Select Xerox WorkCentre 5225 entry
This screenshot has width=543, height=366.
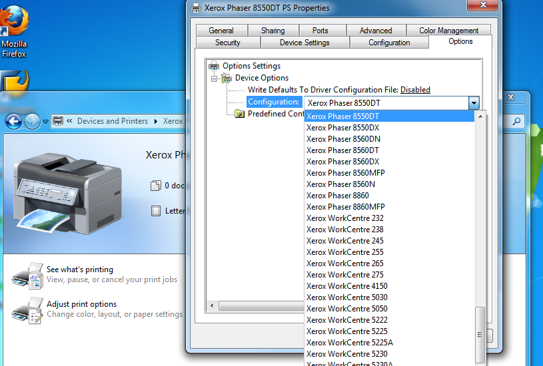tap(389, 331)
